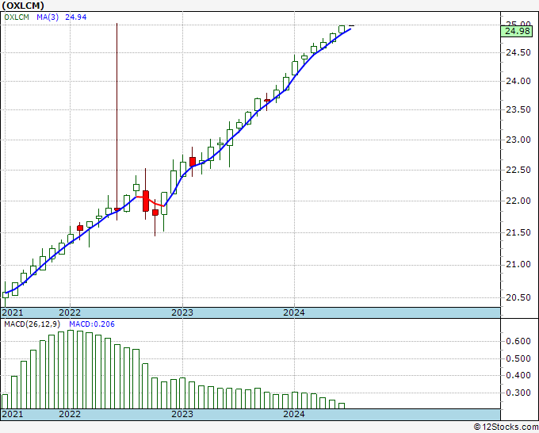The width and height of the screenshot is (539, 433).
Task: Select the MA(3) indicator label
Action: click(x=48, y=17)
